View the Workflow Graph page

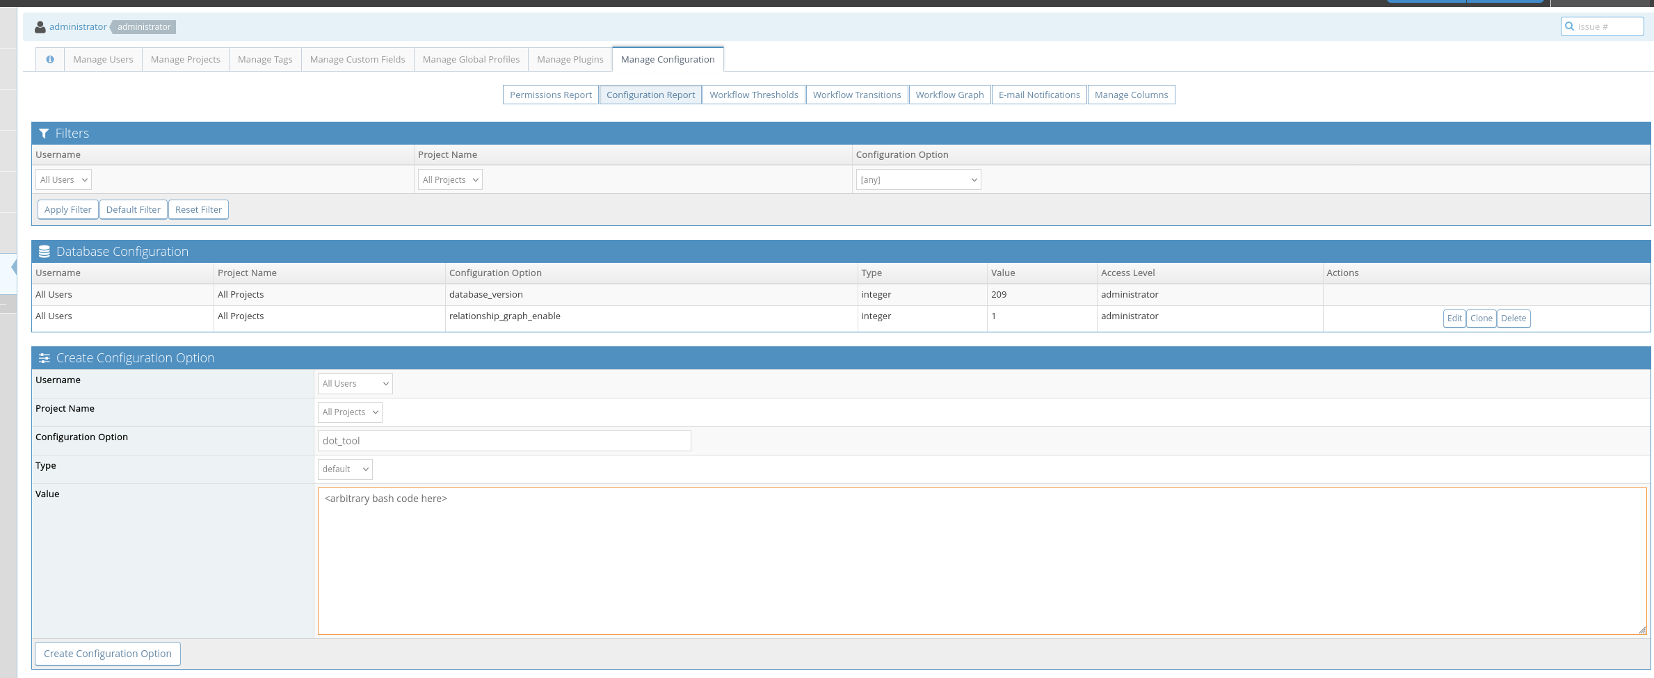point(949,95)
